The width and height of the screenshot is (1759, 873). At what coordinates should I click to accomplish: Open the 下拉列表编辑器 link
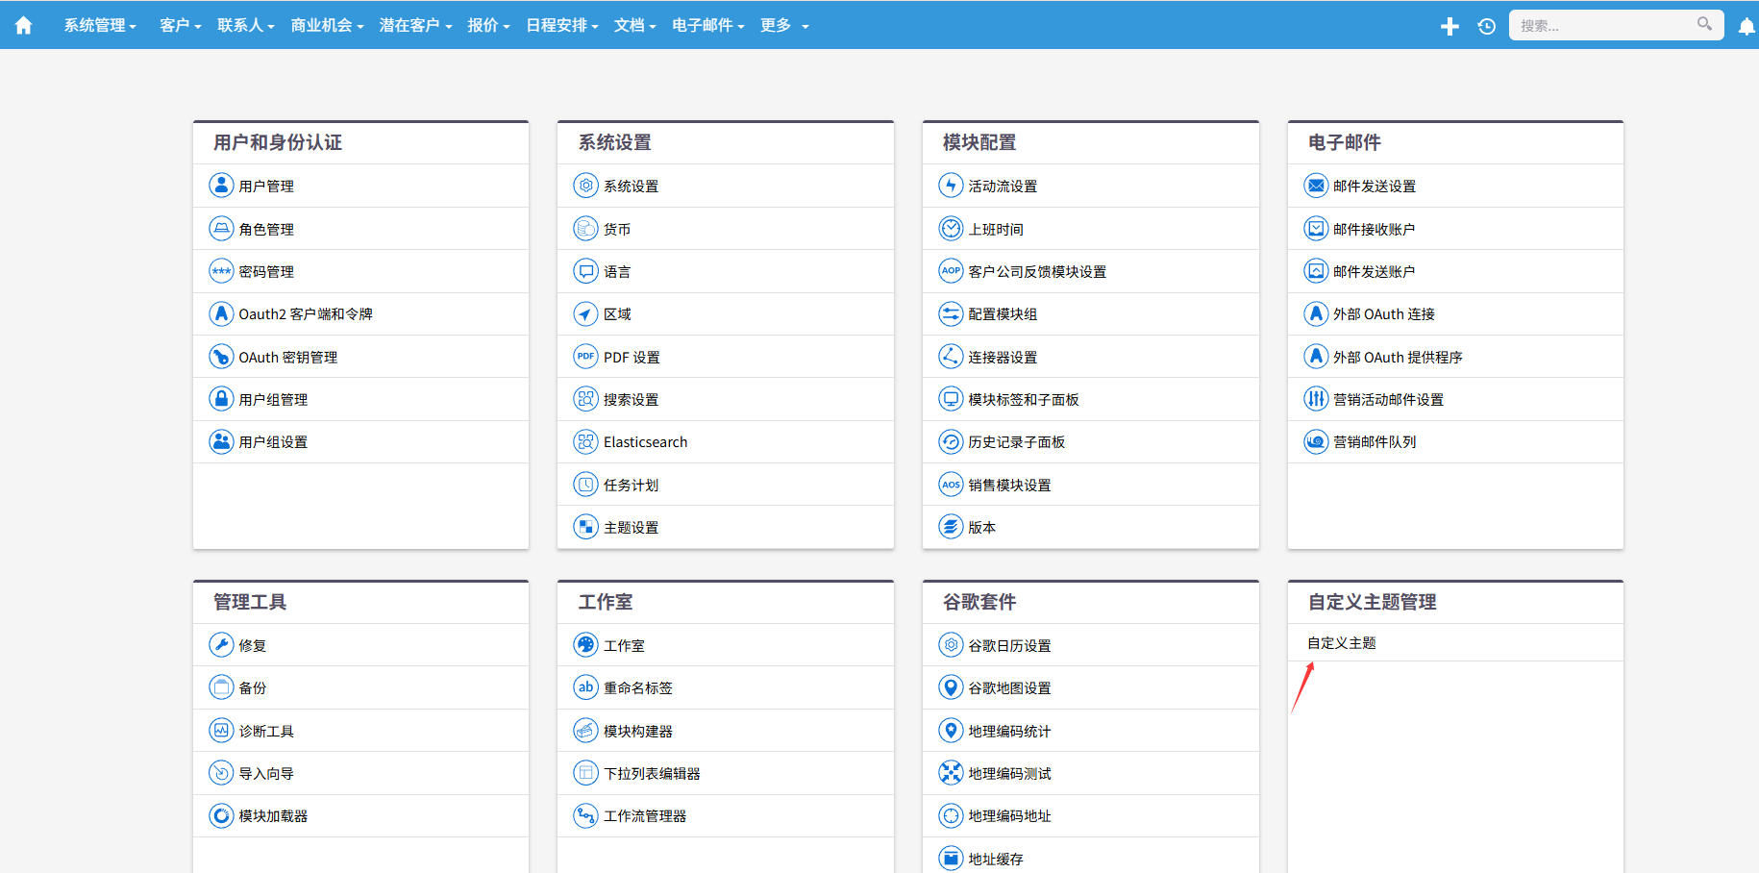(652, 773)
